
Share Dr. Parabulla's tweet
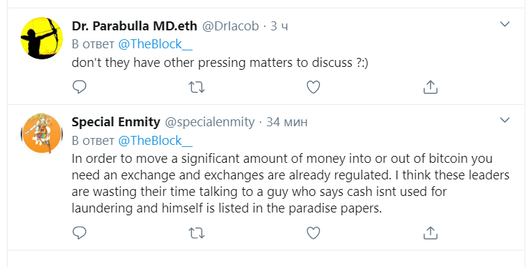click(x=430, y=87)
